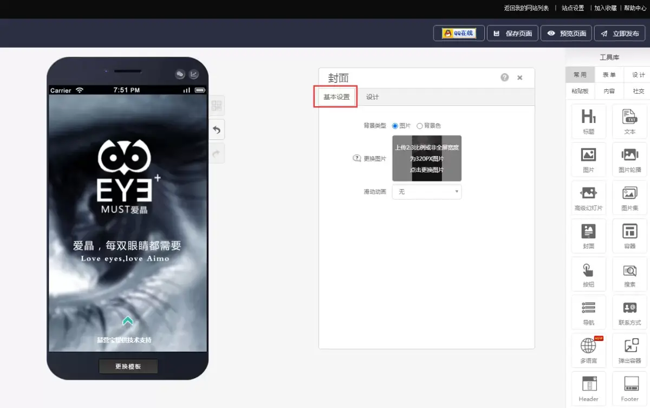Close the 封面 settings panel
Viewport: 650px width, 408px height.
pos(520,77)
